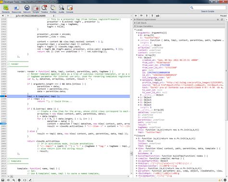Go forward to next script file
Image resolution: width=228 pixels, height=182 pixels.
pos(8,16)
